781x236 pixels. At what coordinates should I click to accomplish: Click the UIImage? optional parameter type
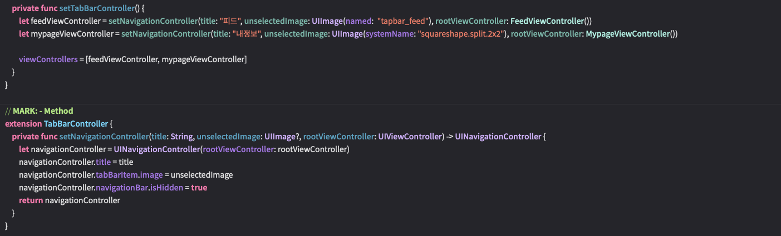coord(282,136)
